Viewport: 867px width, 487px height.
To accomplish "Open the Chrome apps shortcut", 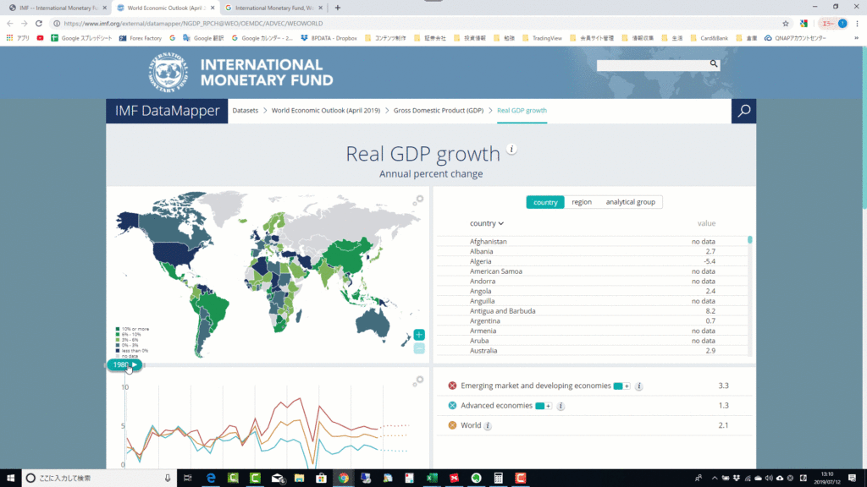I will 17,38.
